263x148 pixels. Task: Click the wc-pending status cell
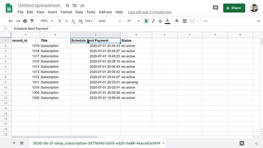(x=136, y=82)
